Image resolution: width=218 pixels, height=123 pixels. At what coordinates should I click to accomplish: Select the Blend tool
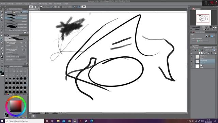pos(2,51)
